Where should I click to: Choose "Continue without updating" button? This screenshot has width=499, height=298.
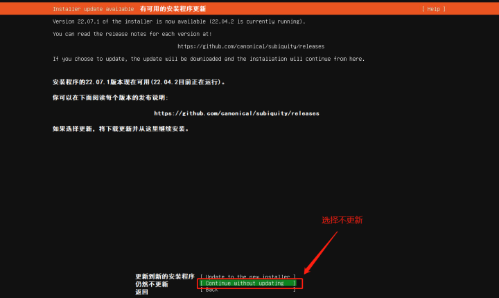[248, 283]
